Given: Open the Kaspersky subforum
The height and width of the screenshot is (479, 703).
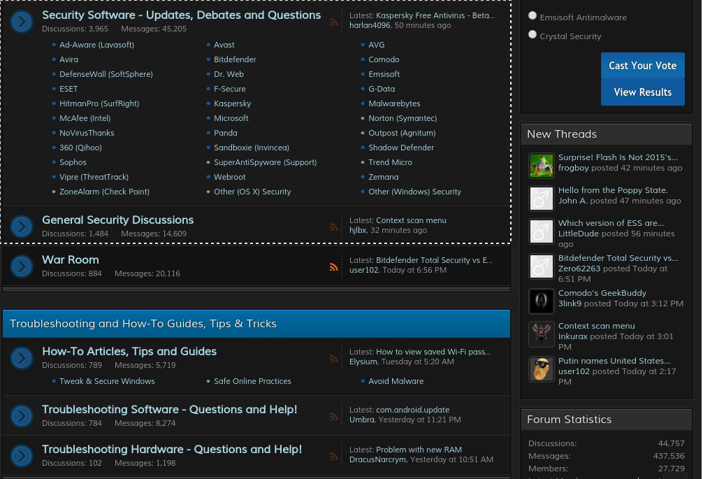Looking at the screenshot, I should pos(232,103).
